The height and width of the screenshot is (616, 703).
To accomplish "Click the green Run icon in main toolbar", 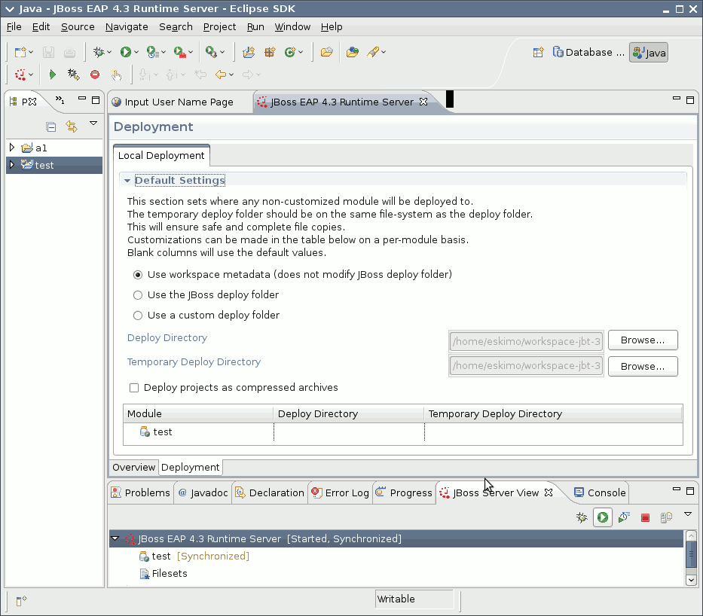I will pyautogui.click(x=126, y=53).
